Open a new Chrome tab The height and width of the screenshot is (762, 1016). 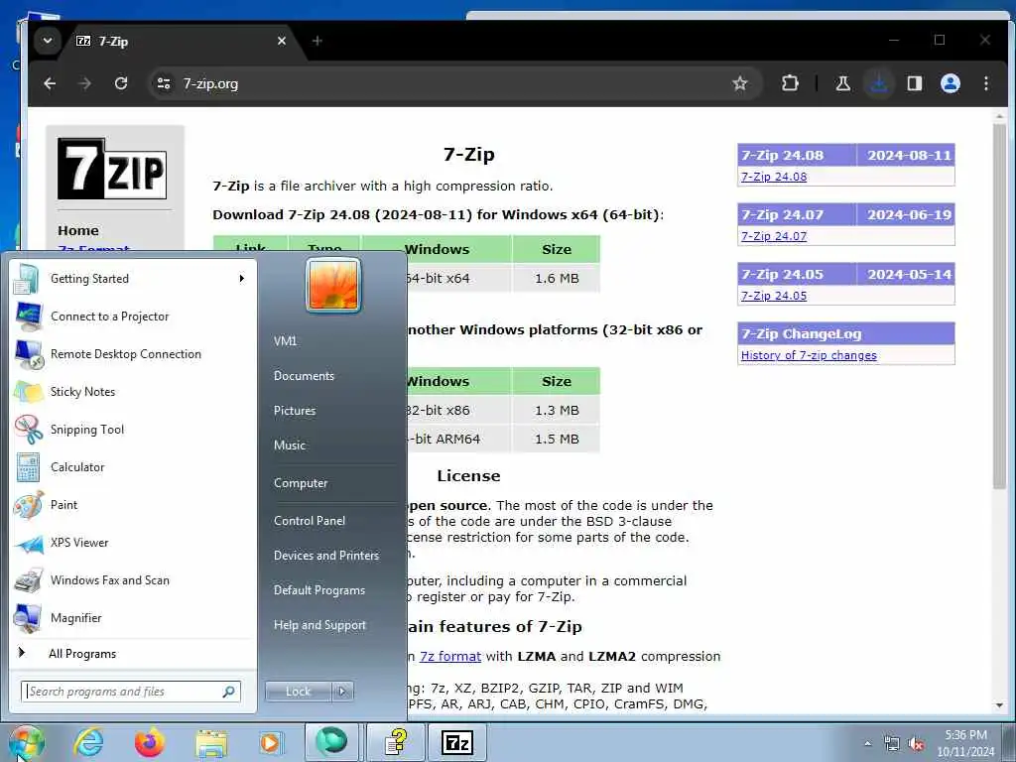click(317, 41)
